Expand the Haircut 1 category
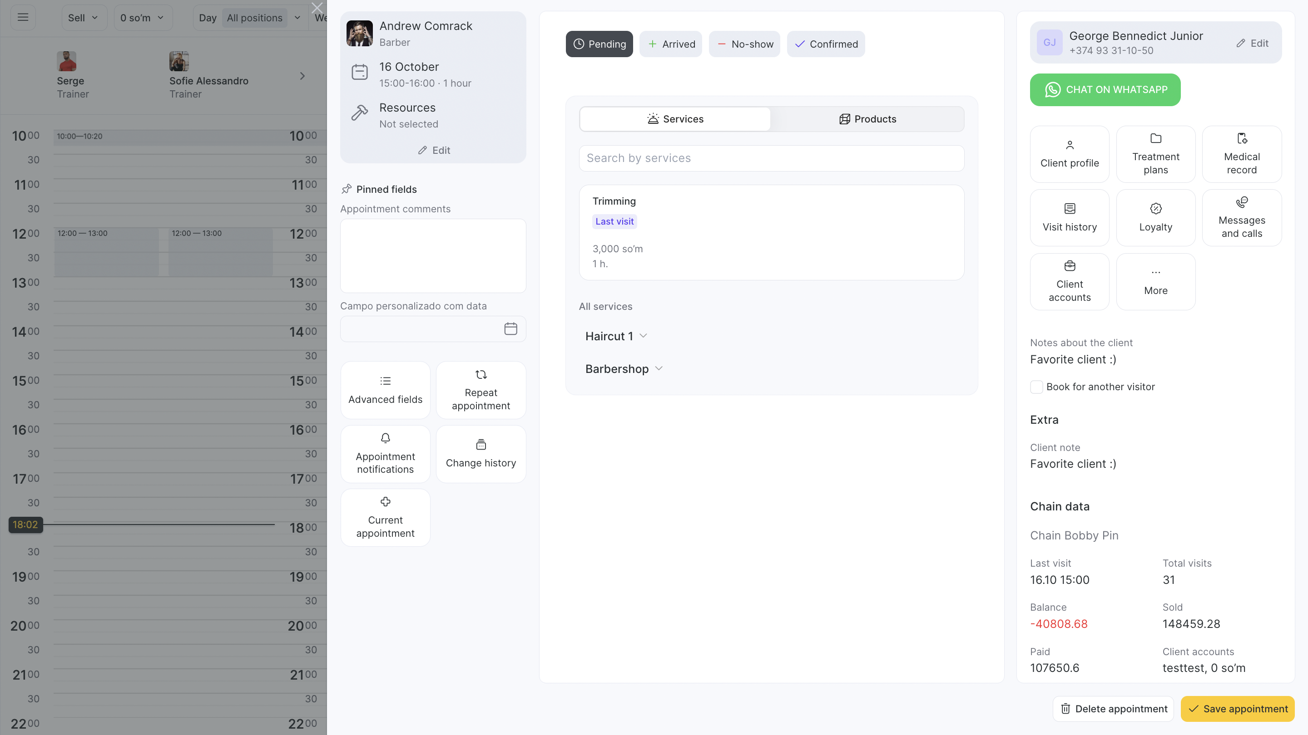This screenshot has height=735, width=1308. coord(615,336)
